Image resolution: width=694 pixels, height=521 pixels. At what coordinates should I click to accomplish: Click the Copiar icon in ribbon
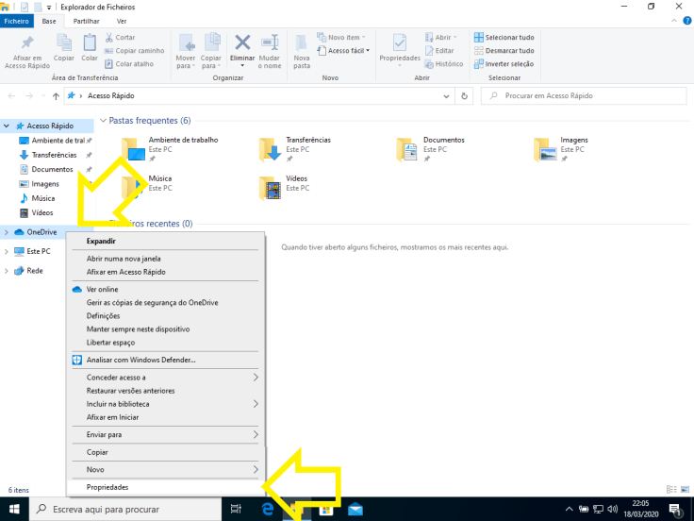[65, 43]
